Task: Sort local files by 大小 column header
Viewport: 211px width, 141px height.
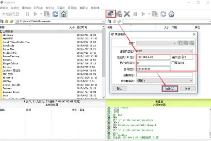Action: click(x=72, y=27)
